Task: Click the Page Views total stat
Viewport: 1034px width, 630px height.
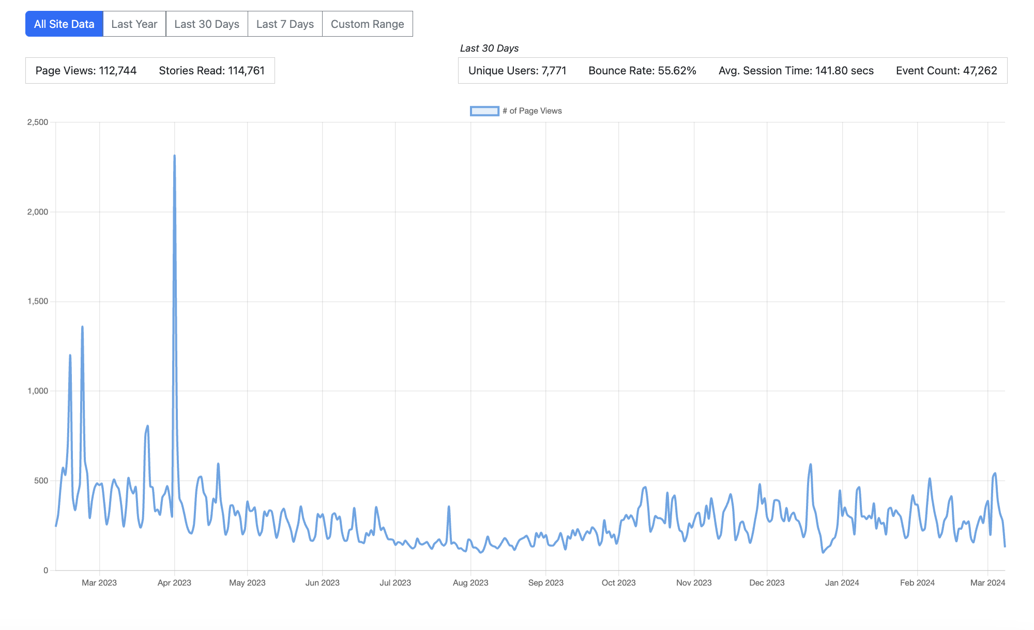Action: pyautogui.click(x=86, y=71)
